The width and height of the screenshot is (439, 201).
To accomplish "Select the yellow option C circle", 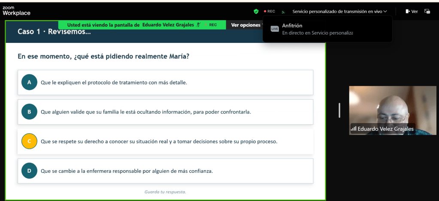I will coord(29,141).
